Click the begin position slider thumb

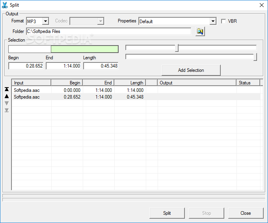coord(177,48)
